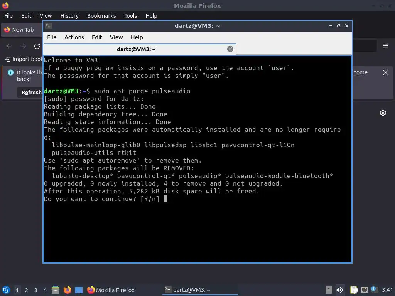The image size is (395, 296).
Task: Click Firefox back arrow
Action: pos(9,46)
